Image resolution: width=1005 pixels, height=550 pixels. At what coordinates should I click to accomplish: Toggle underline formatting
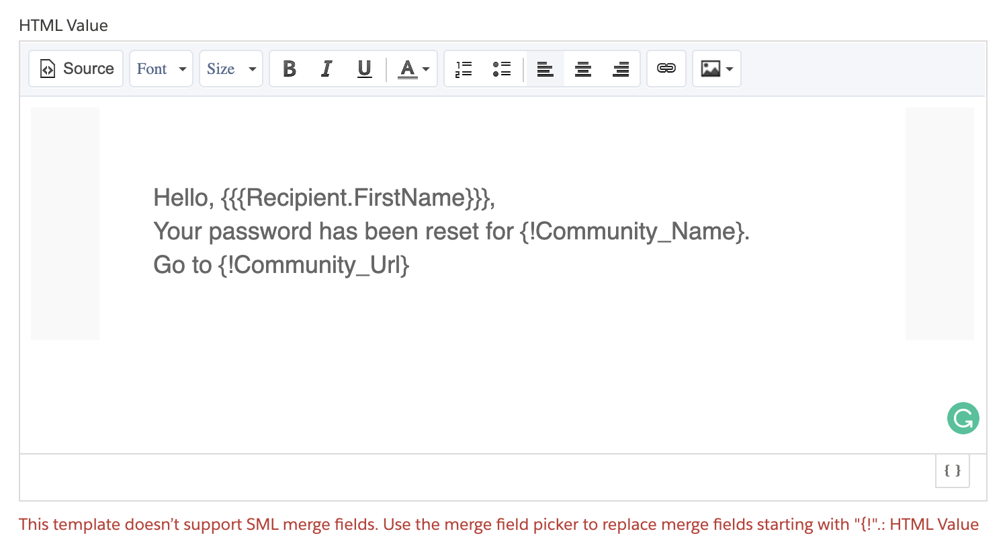click(x=364, y=69)
